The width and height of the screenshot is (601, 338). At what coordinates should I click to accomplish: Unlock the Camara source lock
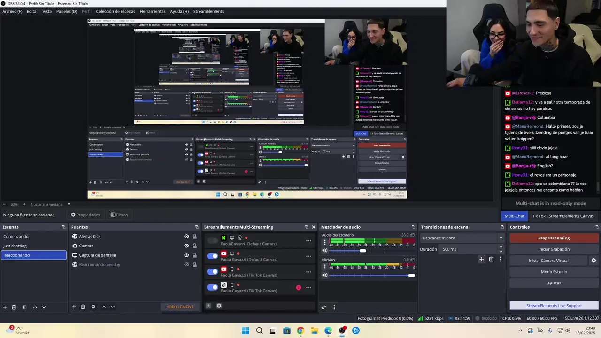[x=194, y=246]
